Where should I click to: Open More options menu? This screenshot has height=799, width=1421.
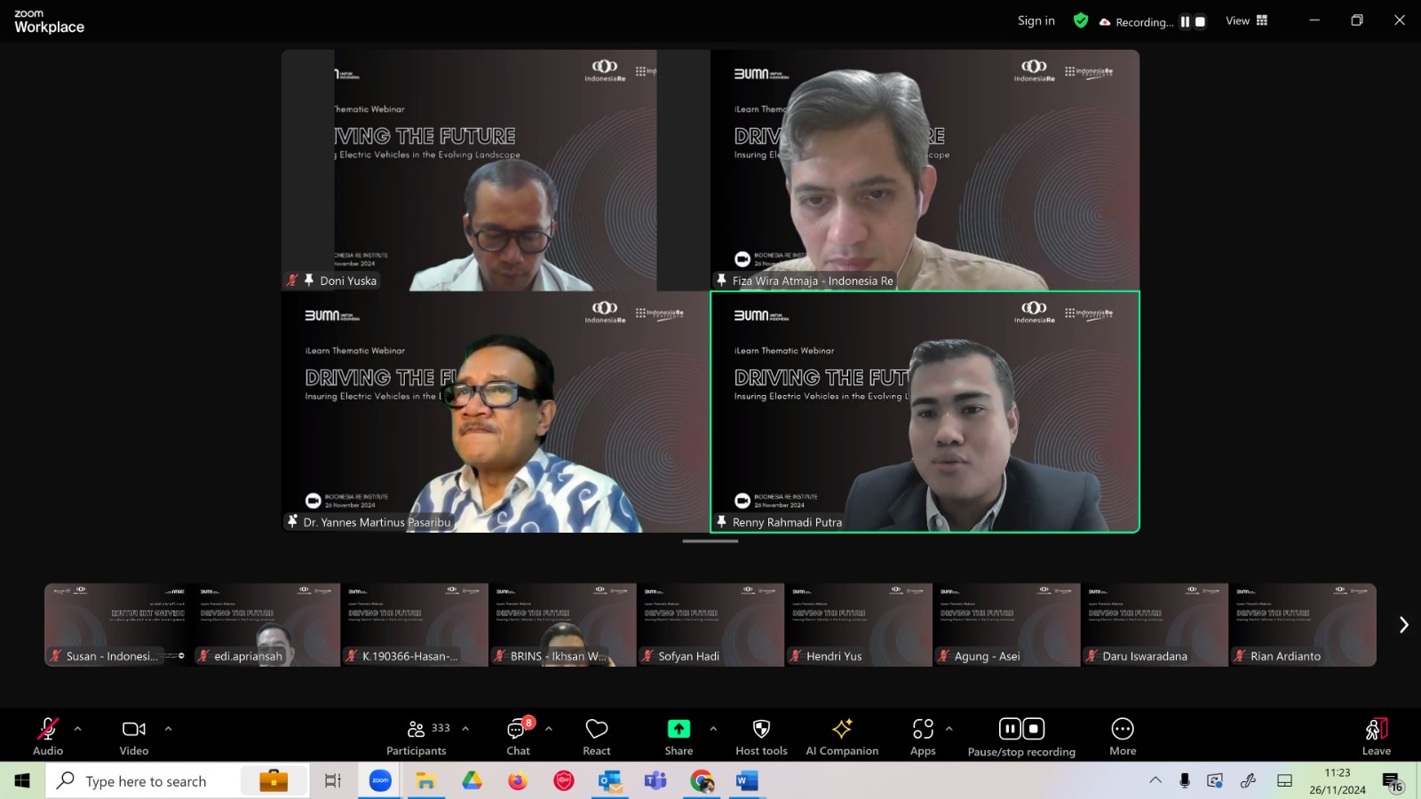1123,736
